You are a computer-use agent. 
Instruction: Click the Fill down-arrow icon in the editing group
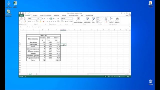pyautogui.click(x=106, y=20)
